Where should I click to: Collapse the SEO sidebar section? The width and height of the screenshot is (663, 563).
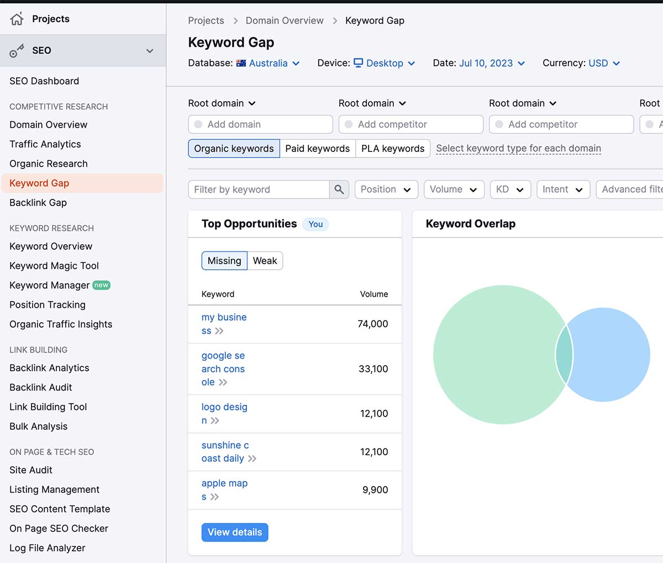pos(150,51)
